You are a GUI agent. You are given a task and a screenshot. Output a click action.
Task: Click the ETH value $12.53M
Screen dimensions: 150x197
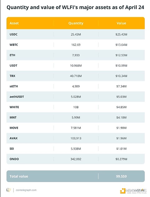[x=121, y=55]
